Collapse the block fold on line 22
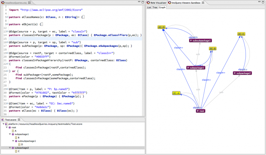The width and height of the screenshot is (266, 155). pos(7,64)
